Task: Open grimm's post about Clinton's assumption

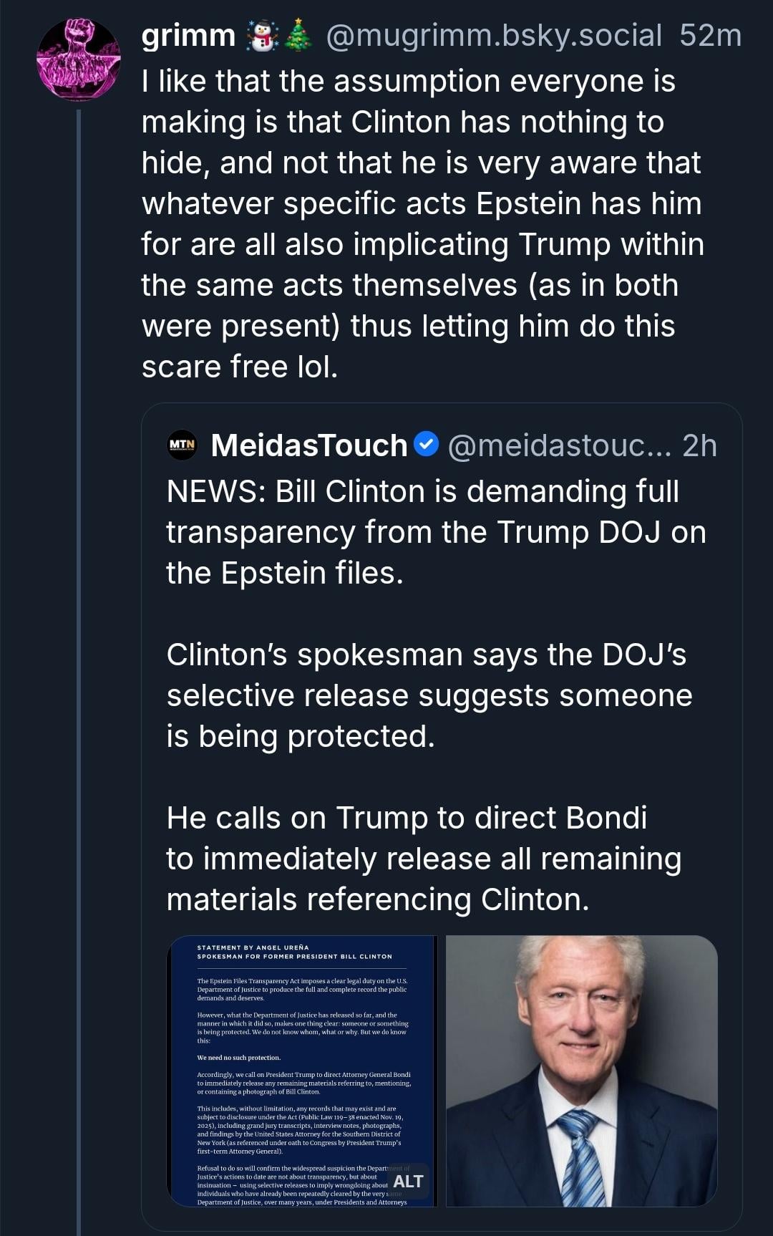Action: [x=422, y=223]
